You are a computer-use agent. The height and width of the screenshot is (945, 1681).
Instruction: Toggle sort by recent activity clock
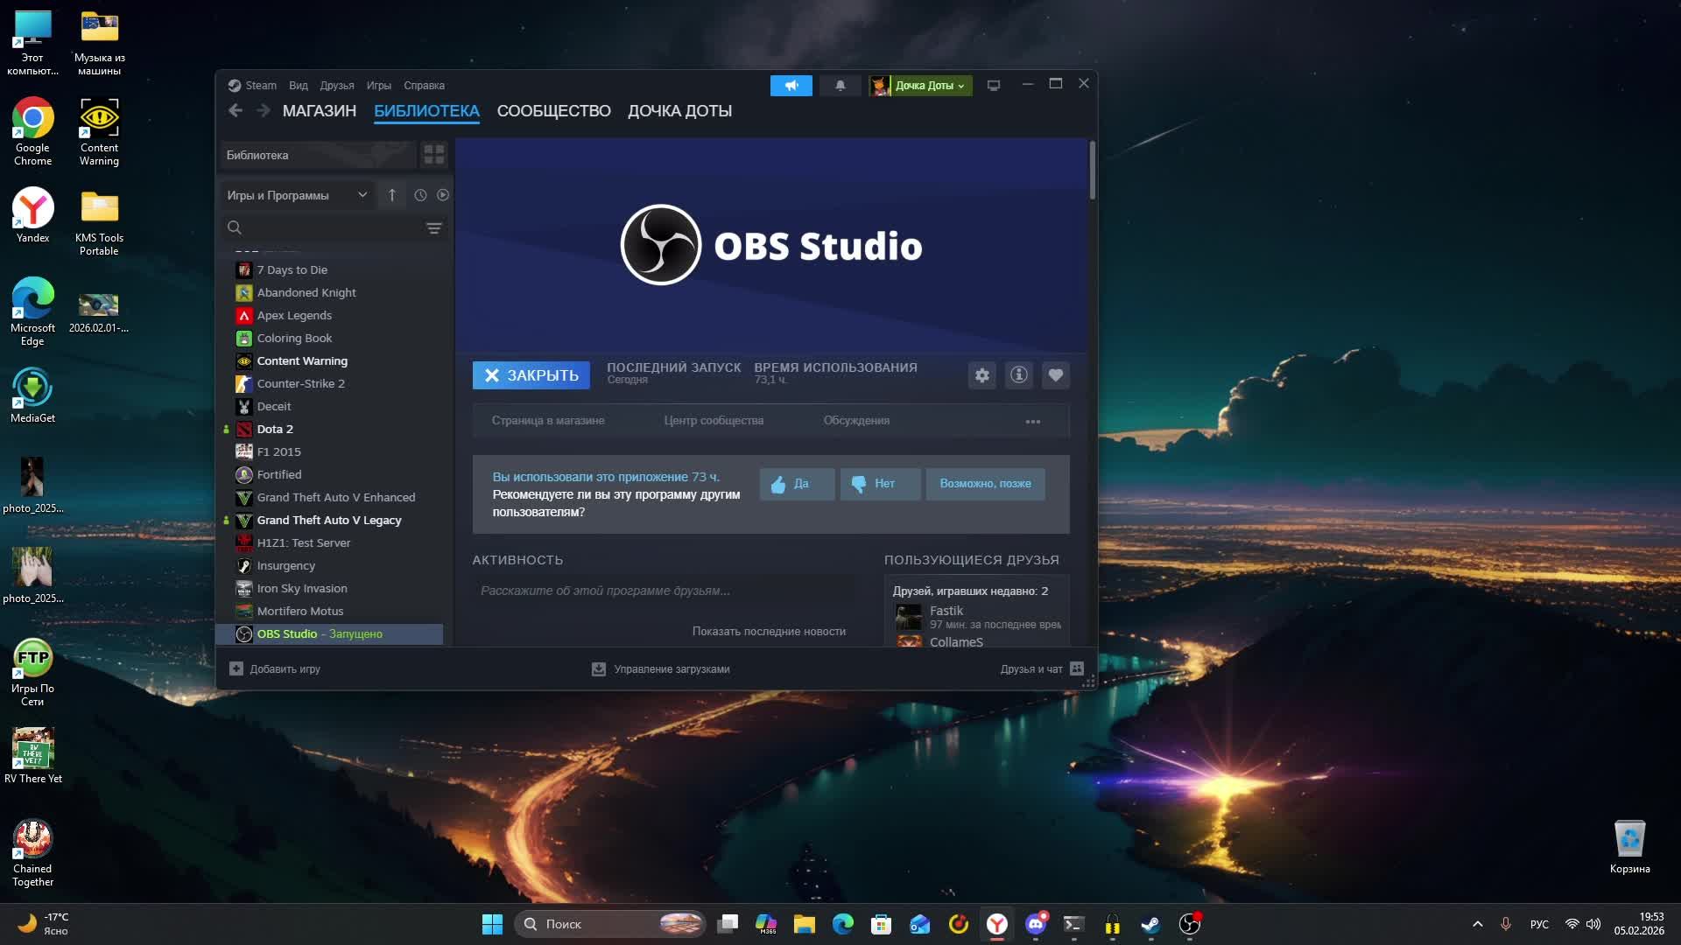point(420,195)
